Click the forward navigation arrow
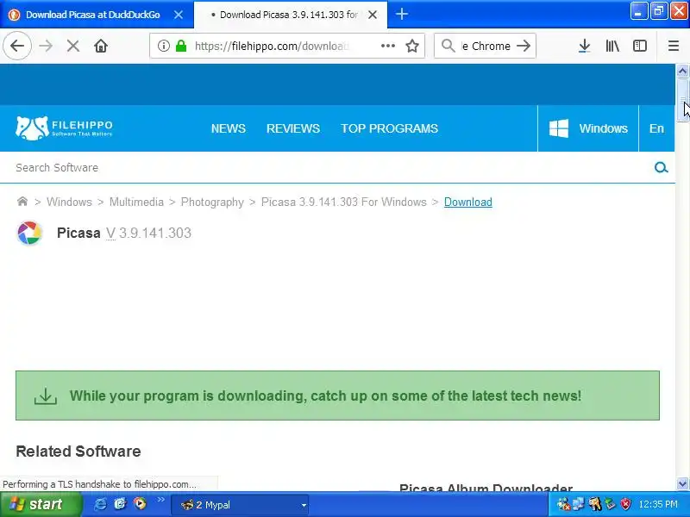Viewport: 690px width, 517px height. click(46, 46)
